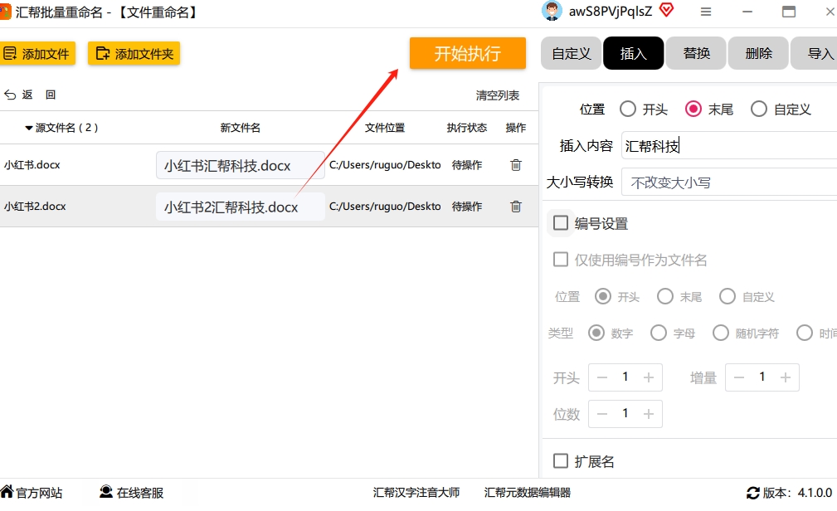
Task: Edit new name 小红书2汇帮科技.docx field
Action: 241,207
